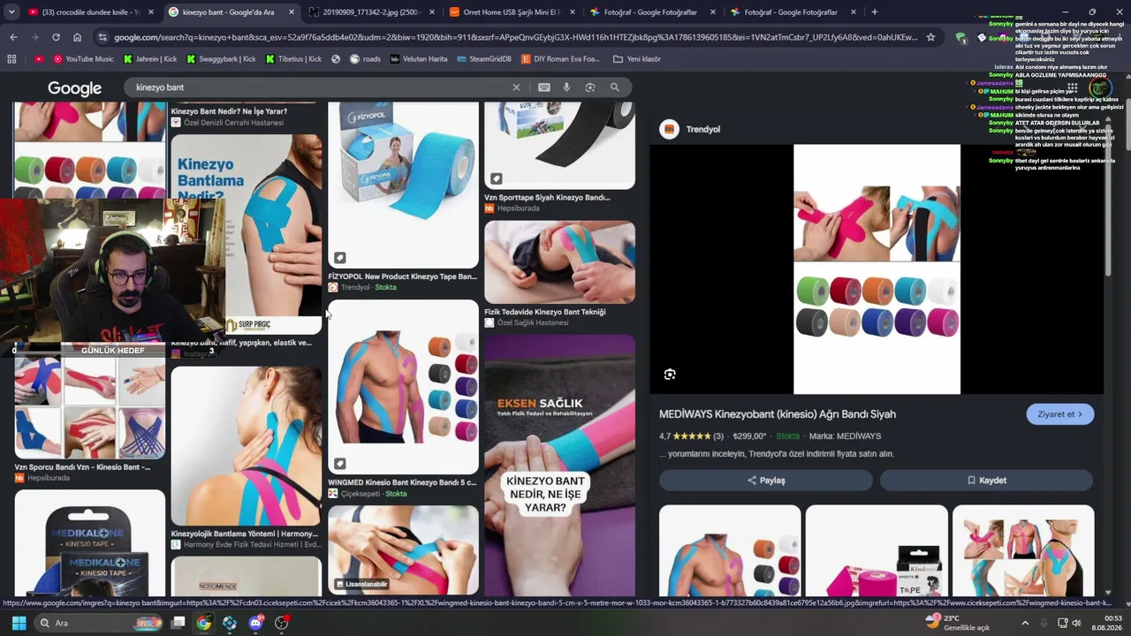Open the Kinezyo Bant Nedir? Ne İşe Yarar? link
This screenshot has height=636, width=1131.
coord(229,111)
